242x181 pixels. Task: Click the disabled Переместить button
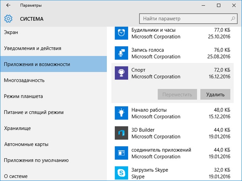point(177,94)
